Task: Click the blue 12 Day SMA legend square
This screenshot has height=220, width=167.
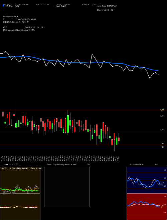Action: [x=3, y=5]
